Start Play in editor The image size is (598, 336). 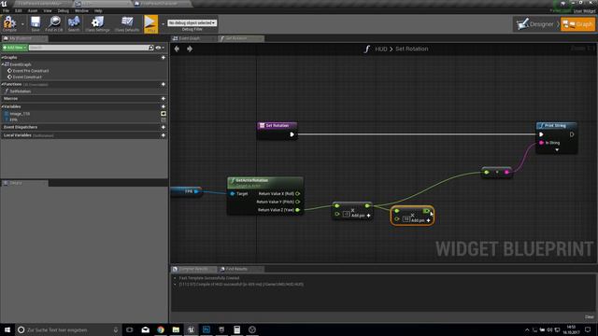point(150,23)
